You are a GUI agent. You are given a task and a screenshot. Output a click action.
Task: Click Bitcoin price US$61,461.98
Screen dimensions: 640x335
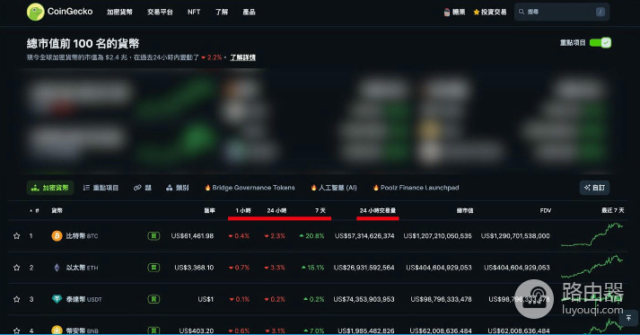click(x=192, y=235)
